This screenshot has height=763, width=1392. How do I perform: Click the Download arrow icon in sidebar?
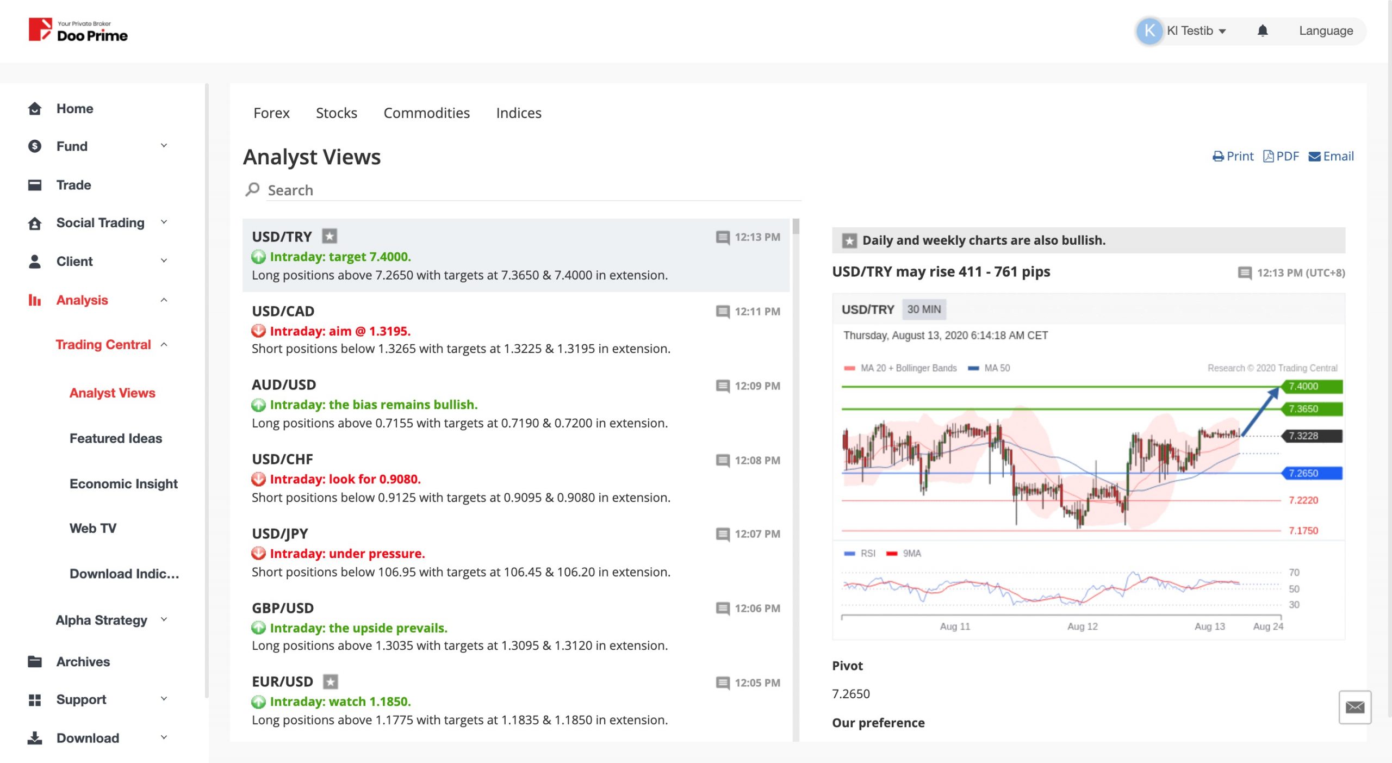click(35, 737)
